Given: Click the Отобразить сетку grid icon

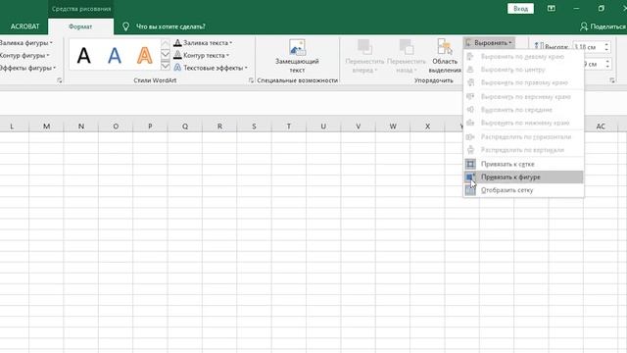Looking at the screenshot, I should coord(470,190).
